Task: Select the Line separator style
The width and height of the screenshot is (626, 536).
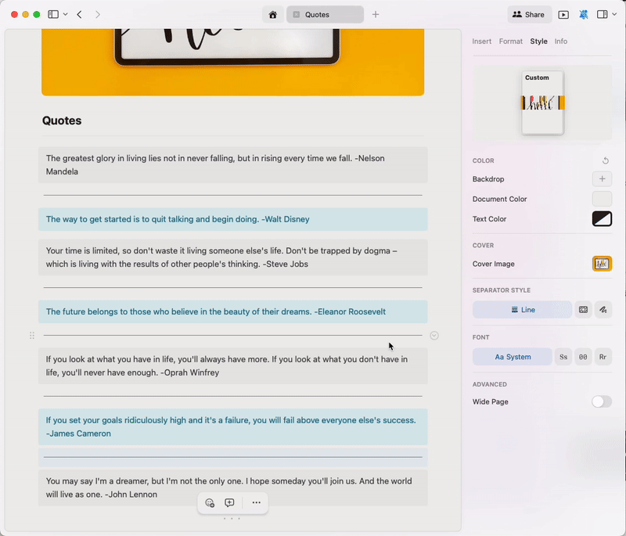Action: click(522, 310)
